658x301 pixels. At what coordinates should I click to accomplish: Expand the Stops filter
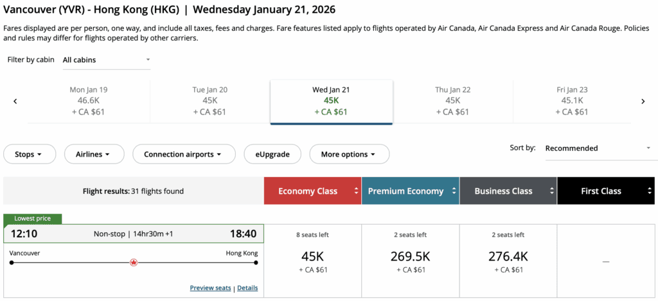point(30,154)
